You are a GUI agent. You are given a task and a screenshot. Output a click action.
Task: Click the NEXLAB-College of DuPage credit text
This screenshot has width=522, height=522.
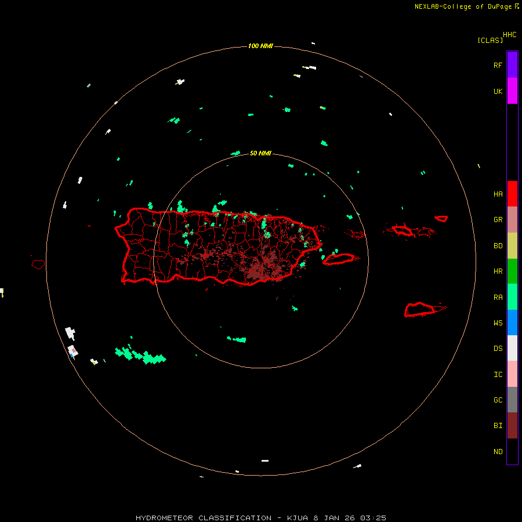click(x=463, y=6)
